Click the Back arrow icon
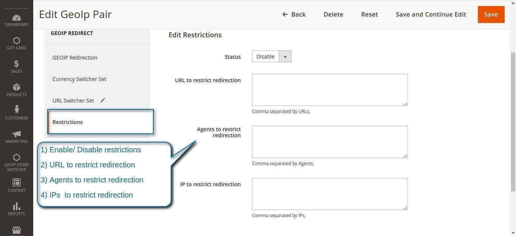Viewport: 516px width, 236px height. pyautogui.click(x=285, y=14)
